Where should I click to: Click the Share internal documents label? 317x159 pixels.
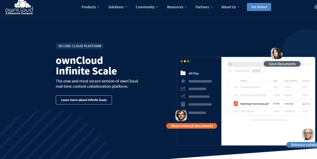pyautogui.click(x=192, y=126)
